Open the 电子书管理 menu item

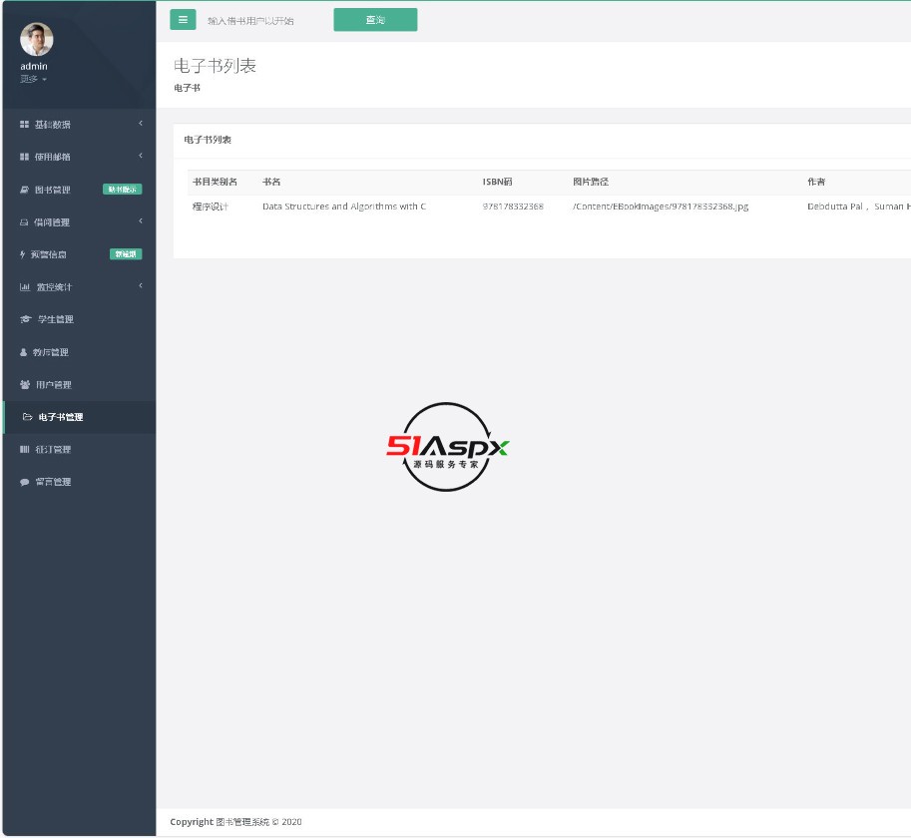(x=79, y=417)
